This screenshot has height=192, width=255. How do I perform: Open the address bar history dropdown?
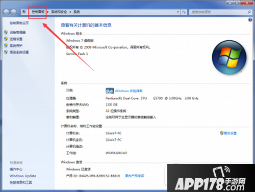pos(178,12)
